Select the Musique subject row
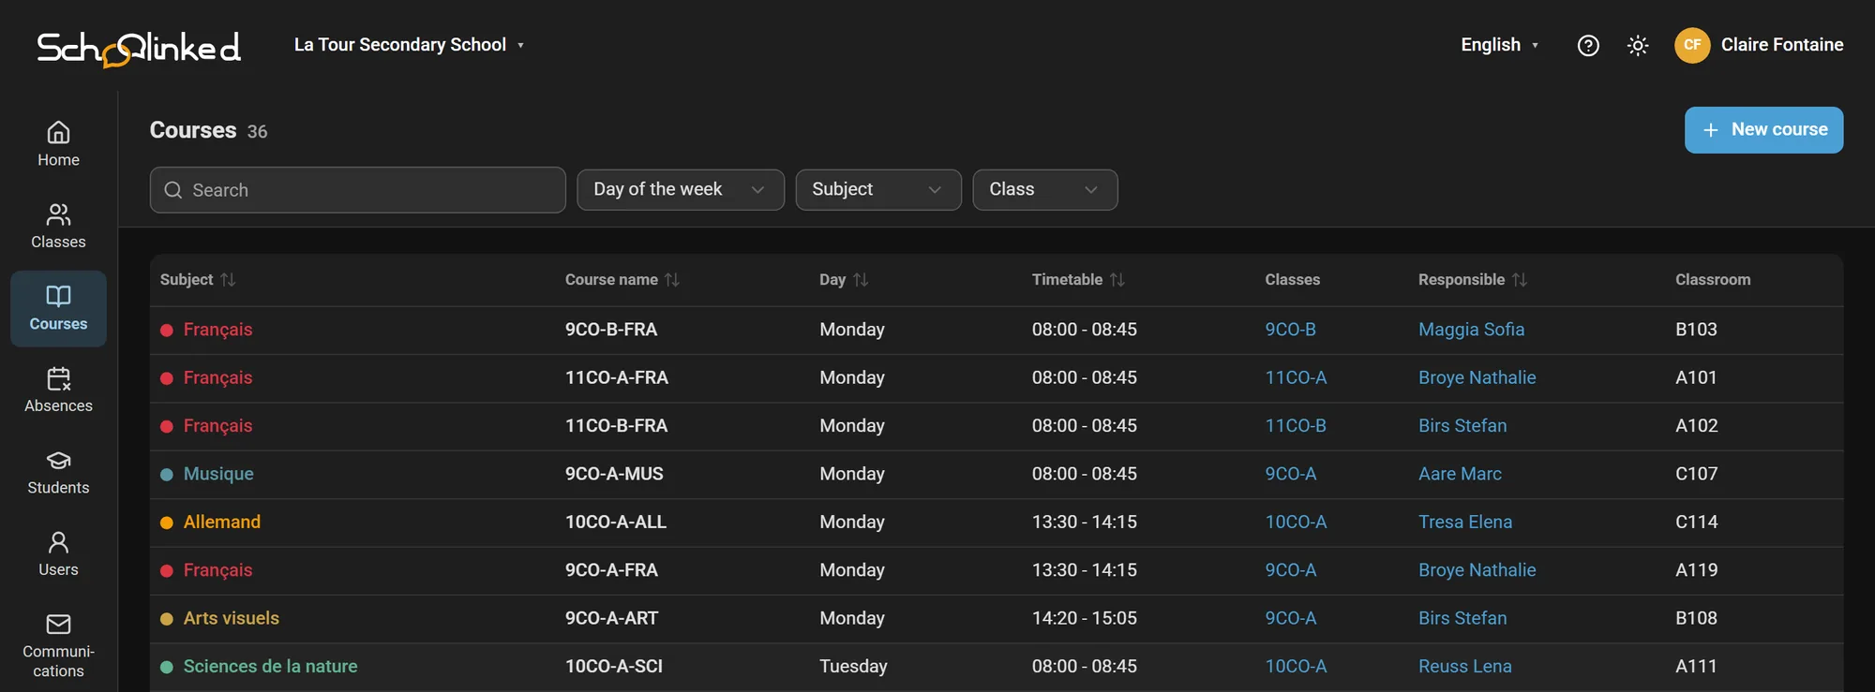Screen dimensions: 1875x692 997,474
